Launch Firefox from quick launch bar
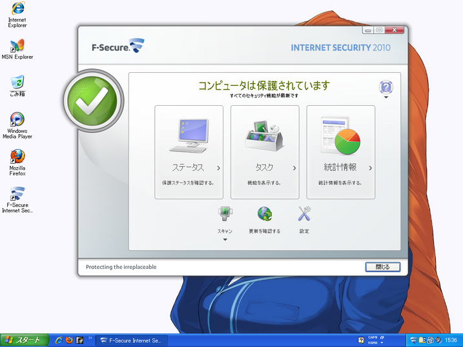463x347 pixels. tap(69, 340)
